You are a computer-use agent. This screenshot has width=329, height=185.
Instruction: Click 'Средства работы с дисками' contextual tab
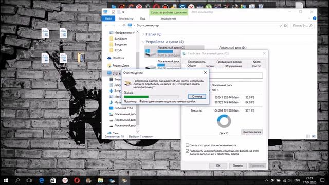click(x=169, y=12)
